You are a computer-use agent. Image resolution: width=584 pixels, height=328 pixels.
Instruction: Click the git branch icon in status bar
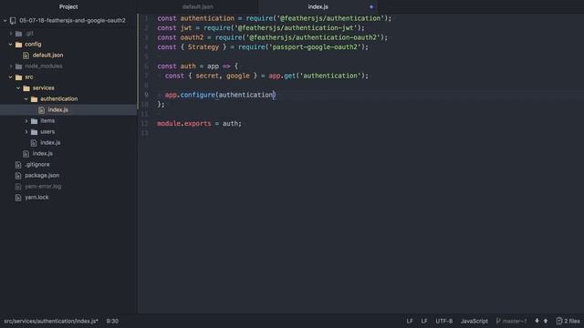coord(498,321)
